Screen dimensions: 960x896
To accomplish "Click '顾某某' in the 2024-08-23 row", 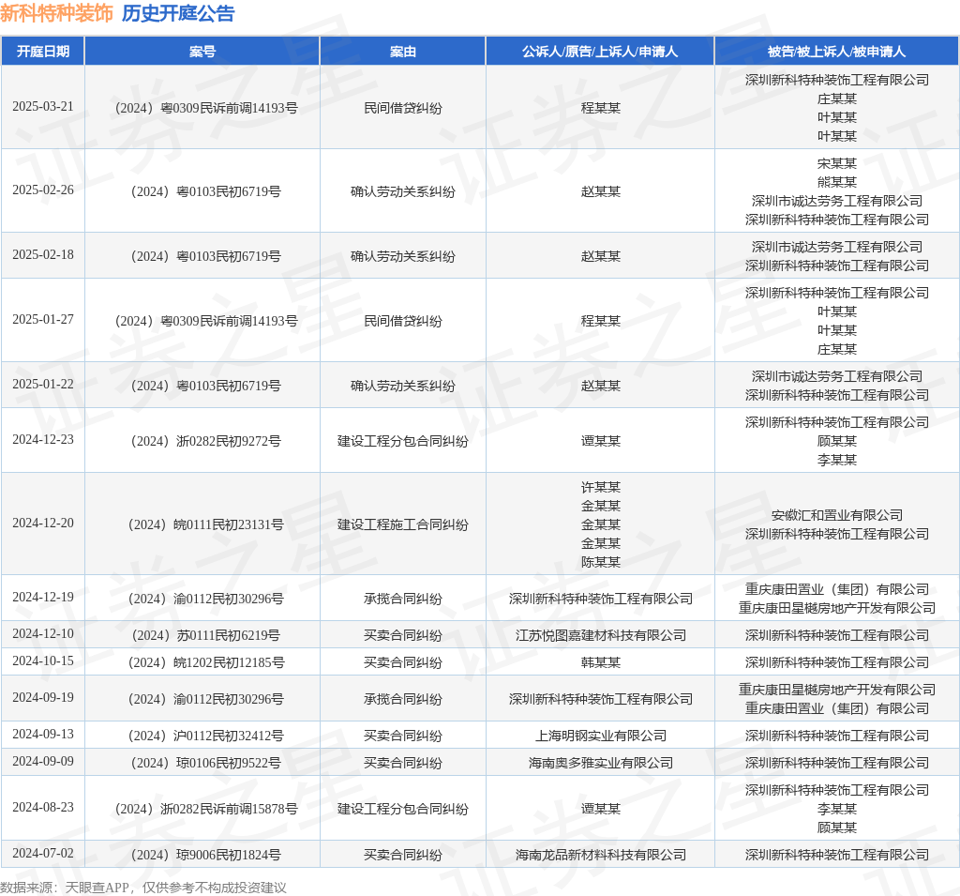I will (x=837, y=828).
